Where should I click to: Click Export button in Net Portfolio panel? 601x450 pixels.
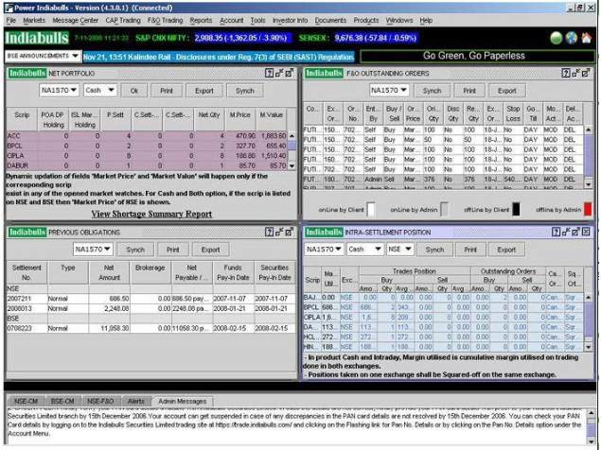204,91
